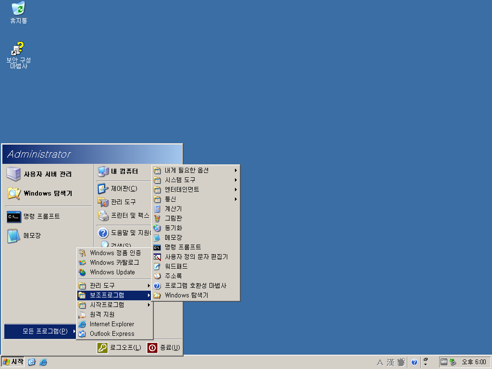Open 사용자 정의 문자 편집기 icon
This screenshot has height=369, width=492.
point(157,257)
